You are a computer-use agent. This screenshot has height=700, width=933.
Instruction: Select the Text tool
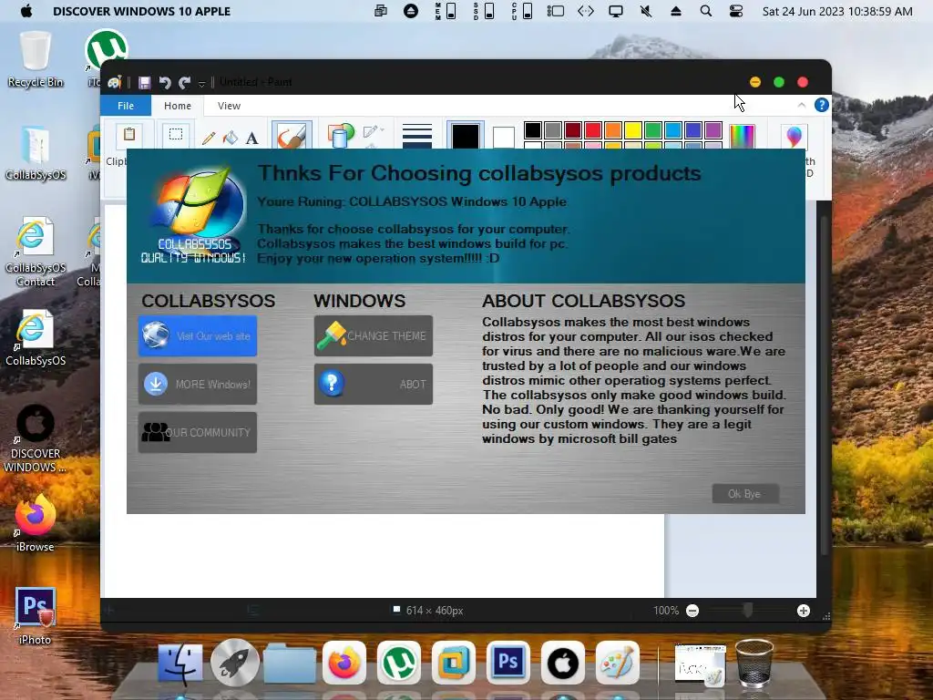[x=251, y=139]
